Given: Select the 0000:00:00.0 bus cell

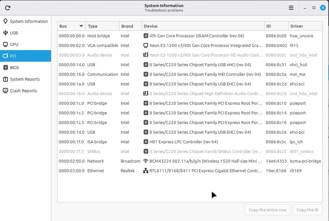Looking at the screenshot, I should tap(72, 36).
